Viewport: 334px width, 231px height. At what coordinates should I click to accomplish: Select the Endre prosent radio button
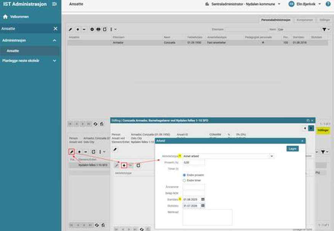point(185,175)
